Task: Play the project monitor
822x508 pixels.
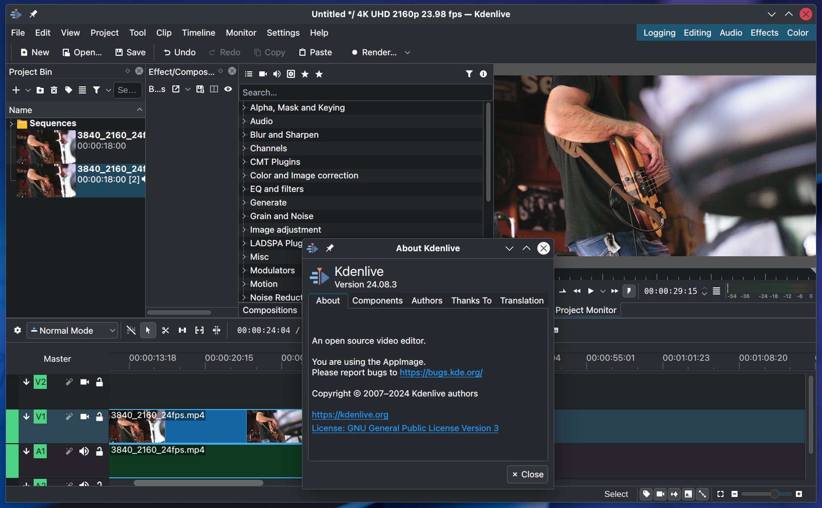Action: click(591, 291)
